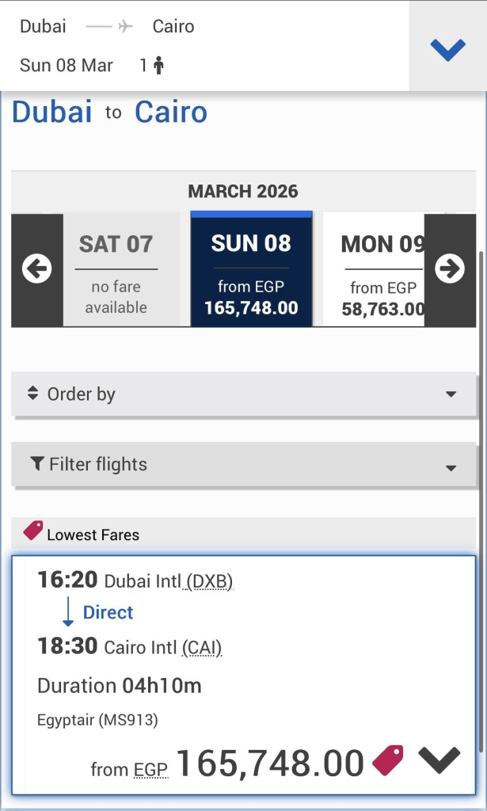487x811 pixels.
Task: Click the filter funnel icon
Action: point(36,464)
